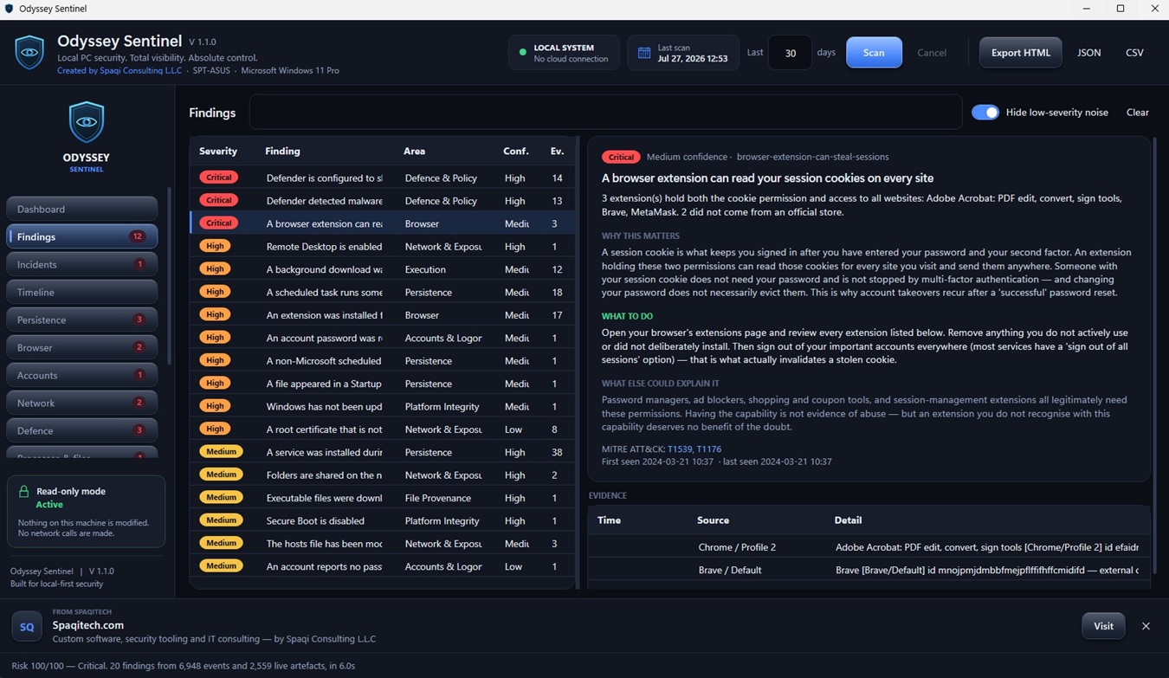Select 'Folders are shared on the' finding
Image resolution: width=1169 pixels, height=678 pixels.
(382, 475)
